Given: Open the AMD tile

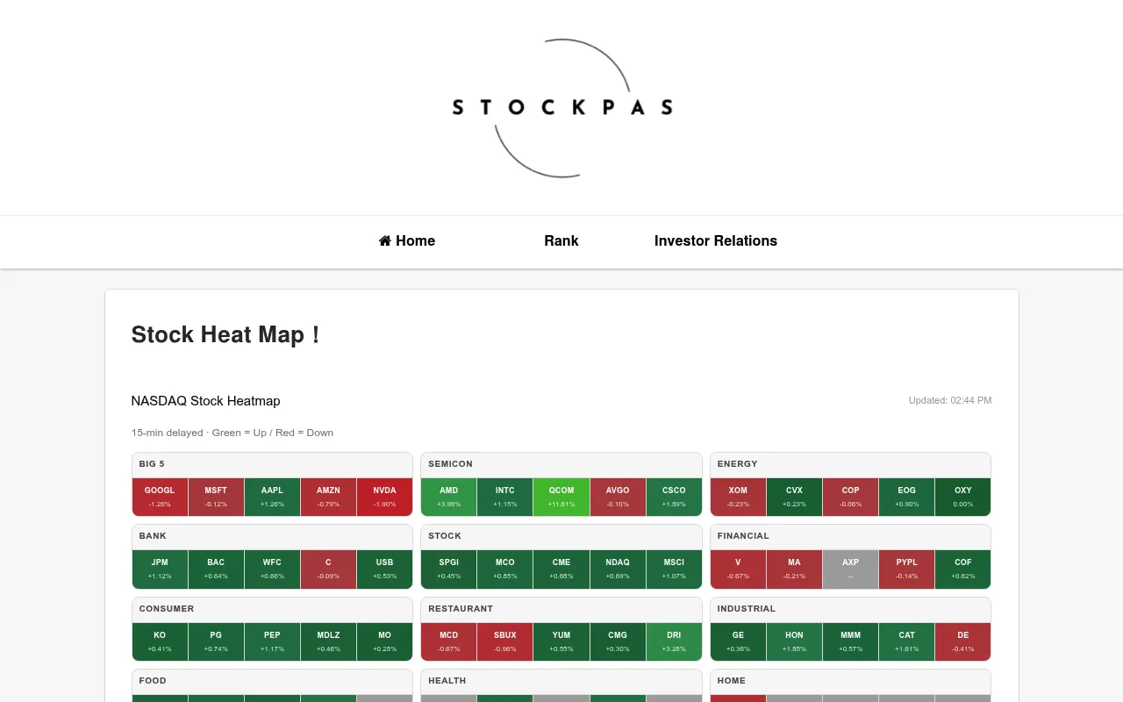Looking at the screenshot, I should click(x=448, y=497).
